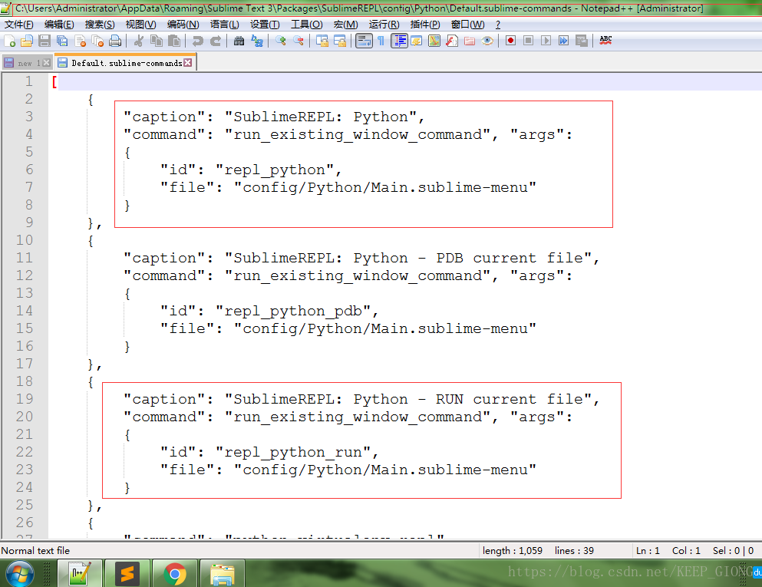Viewport: 762px width, 587px height.
Task: Paste the clipboard using the toolbar Paste icon
Action: click(174, 41)
